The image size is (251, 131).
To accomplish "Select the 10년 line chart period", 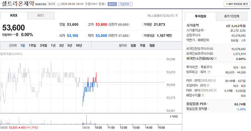I will tap(79, 45).
